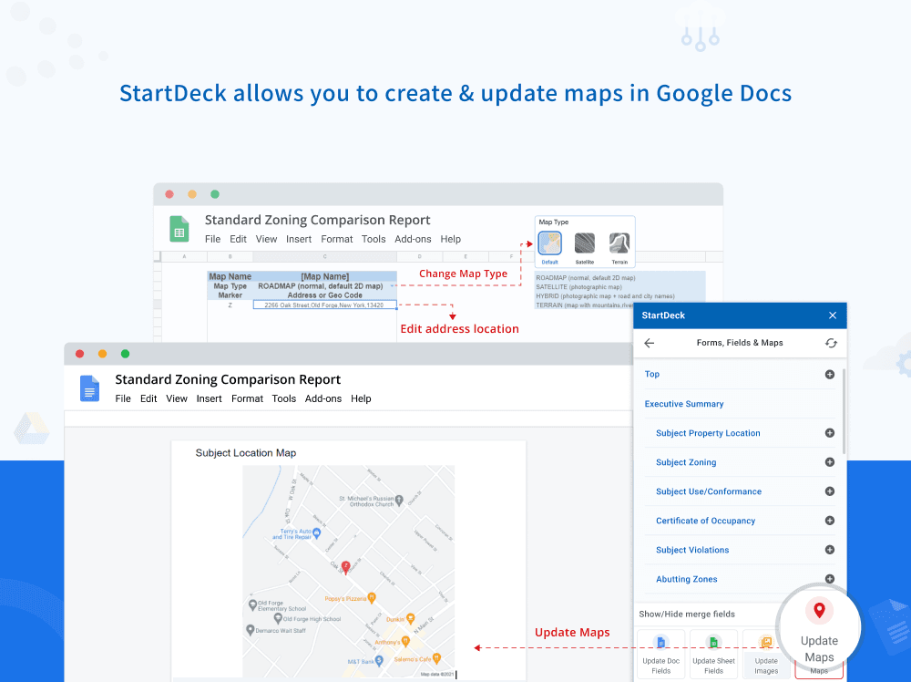Select the [Map Name] cell in sheet
The height and width of the screenshot is (682, 911).
[325, 277]
